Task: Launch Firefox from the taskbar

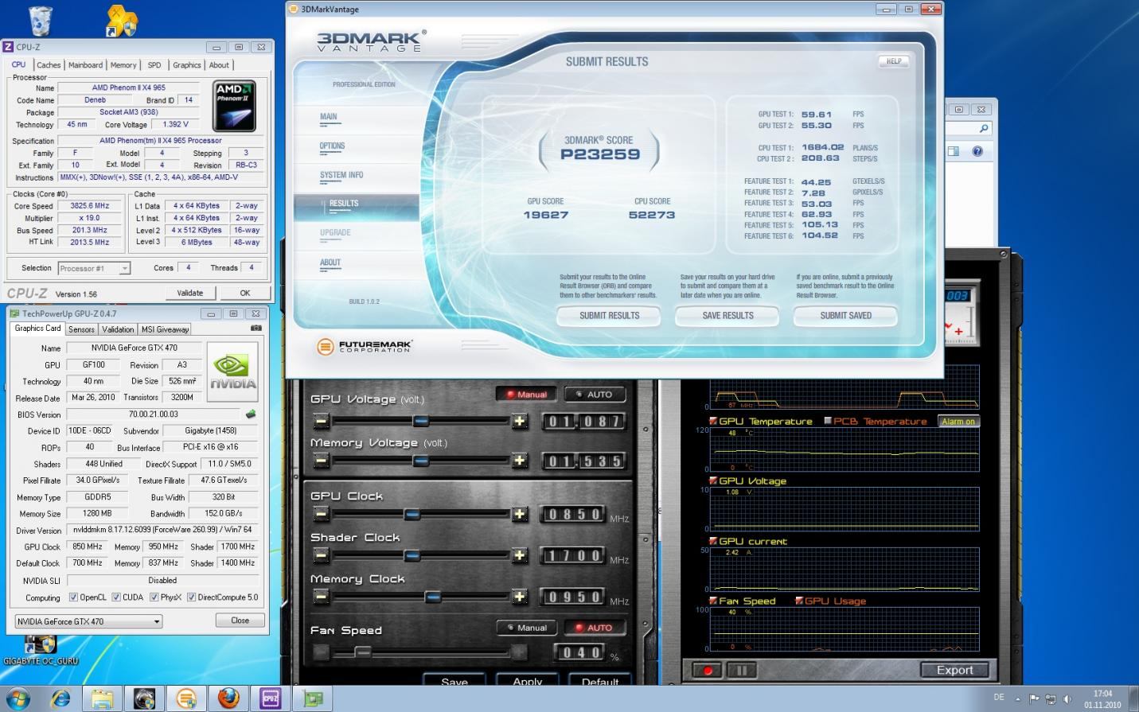Action: click(x=228, y=699)
